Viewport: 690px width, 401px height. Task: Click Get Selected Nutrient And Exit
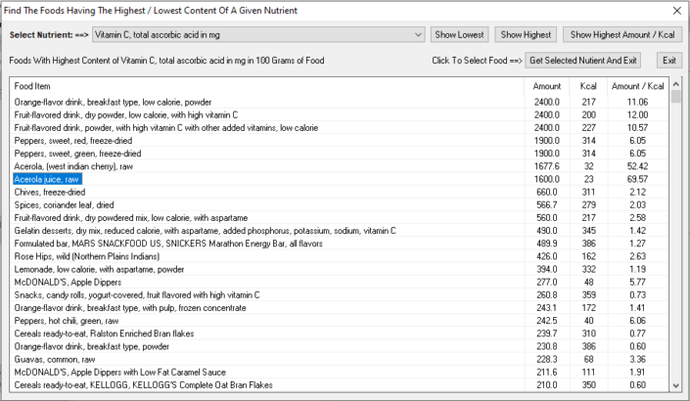click(x=582, y=61)
